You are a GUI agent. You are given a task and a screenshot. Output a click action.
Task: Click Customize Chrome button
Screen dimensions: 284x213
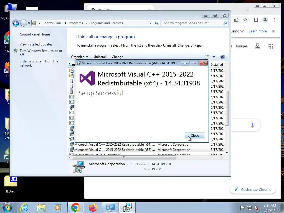pos(253,189)
